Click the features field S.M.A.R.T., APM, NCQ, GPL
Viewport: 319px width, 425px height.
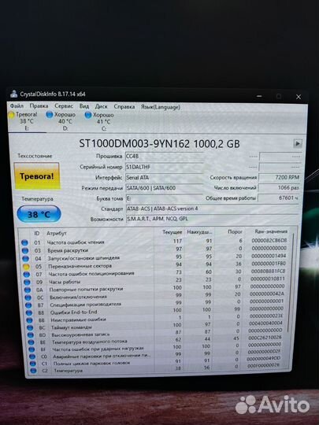(x=213, y=219)
